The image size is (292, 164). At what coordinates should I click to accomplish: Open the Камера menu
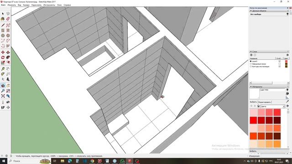tap(26, 5)
